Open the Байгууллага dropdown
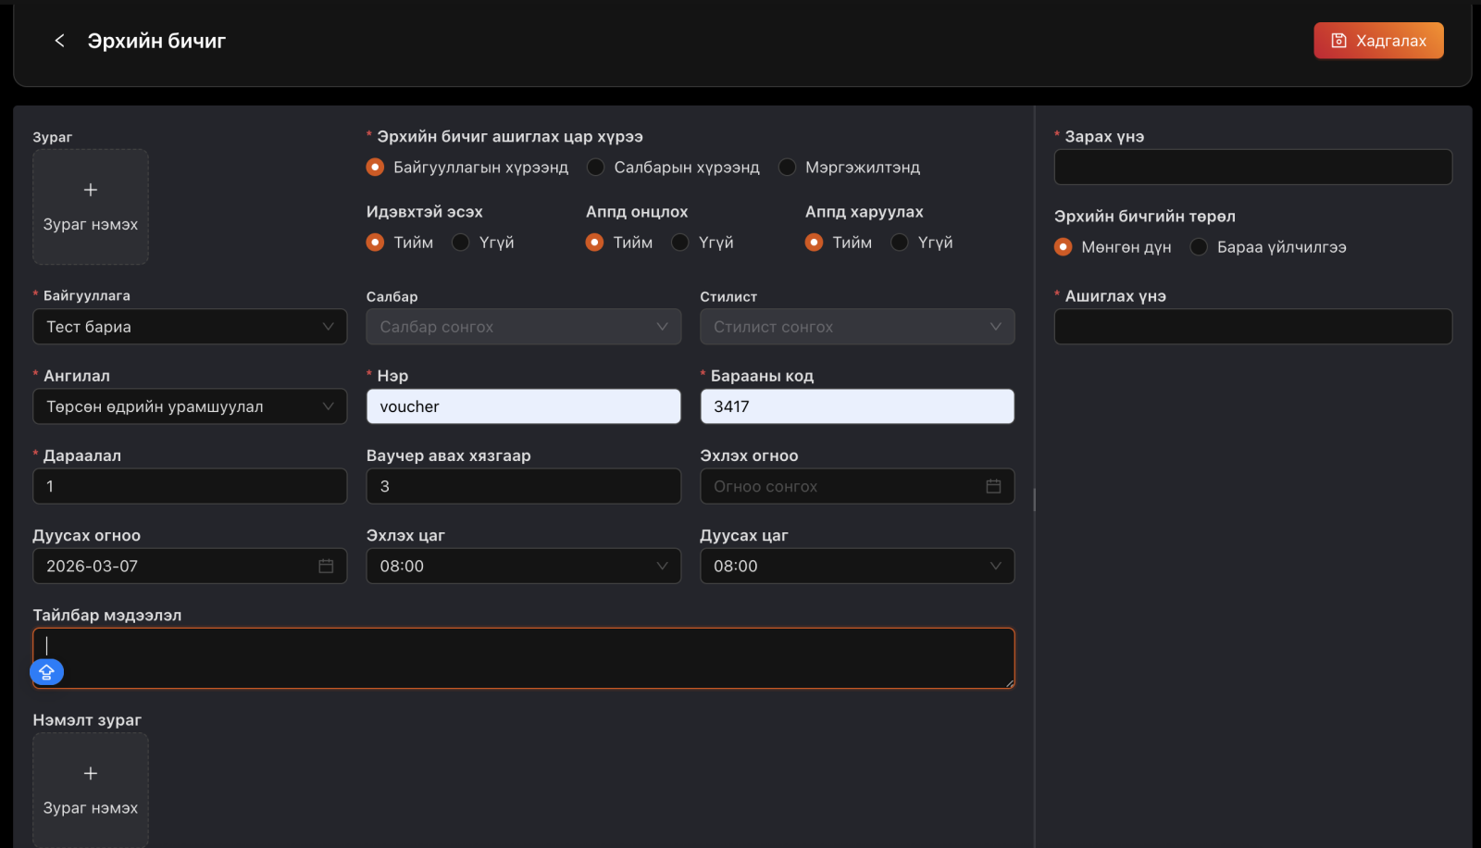This screenshot has height=848, width=1481. pyautogui.click(x=190, y=327)
